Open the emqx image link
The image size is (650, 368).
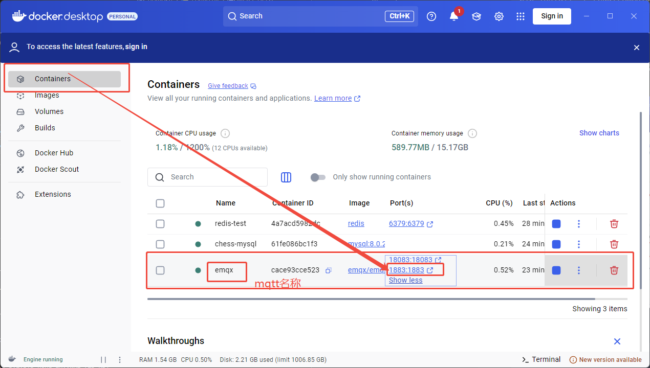tap(366, 270)
